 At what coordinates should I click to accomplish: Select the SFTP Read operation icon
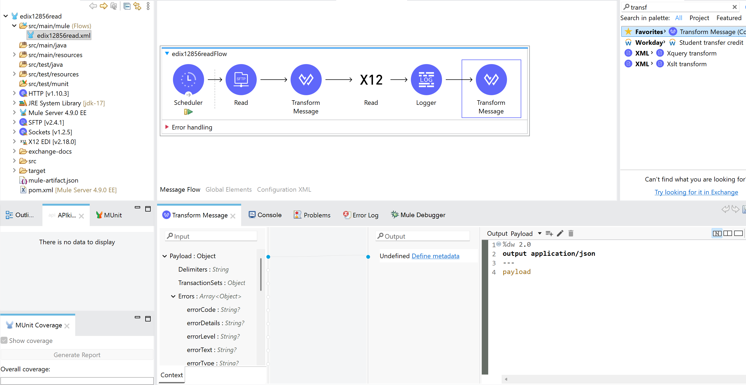pos(241,79)
